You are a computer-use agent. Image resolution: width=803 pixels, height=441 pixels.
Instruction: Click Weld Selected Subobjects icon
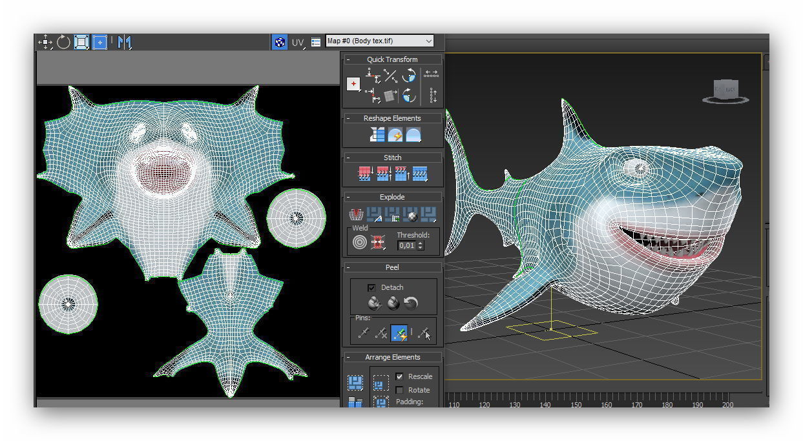click(378, 243)
